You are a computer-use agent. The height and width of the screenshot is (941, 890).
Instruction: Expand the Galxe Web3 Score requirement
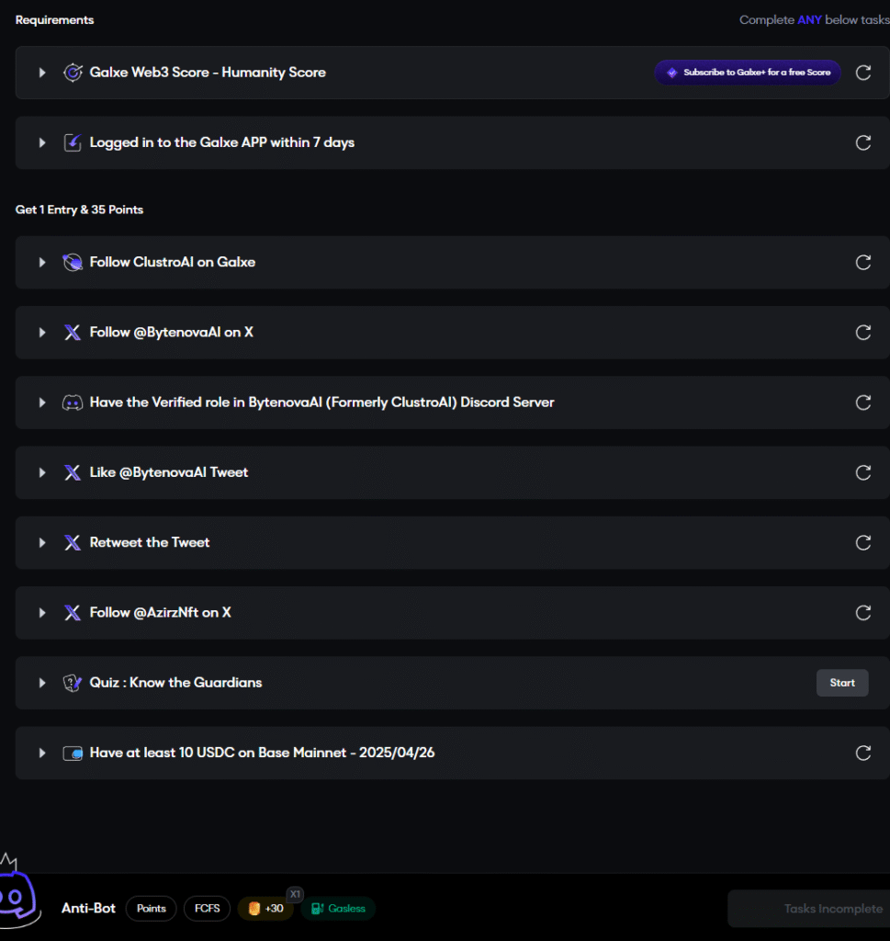pos(42,73)
